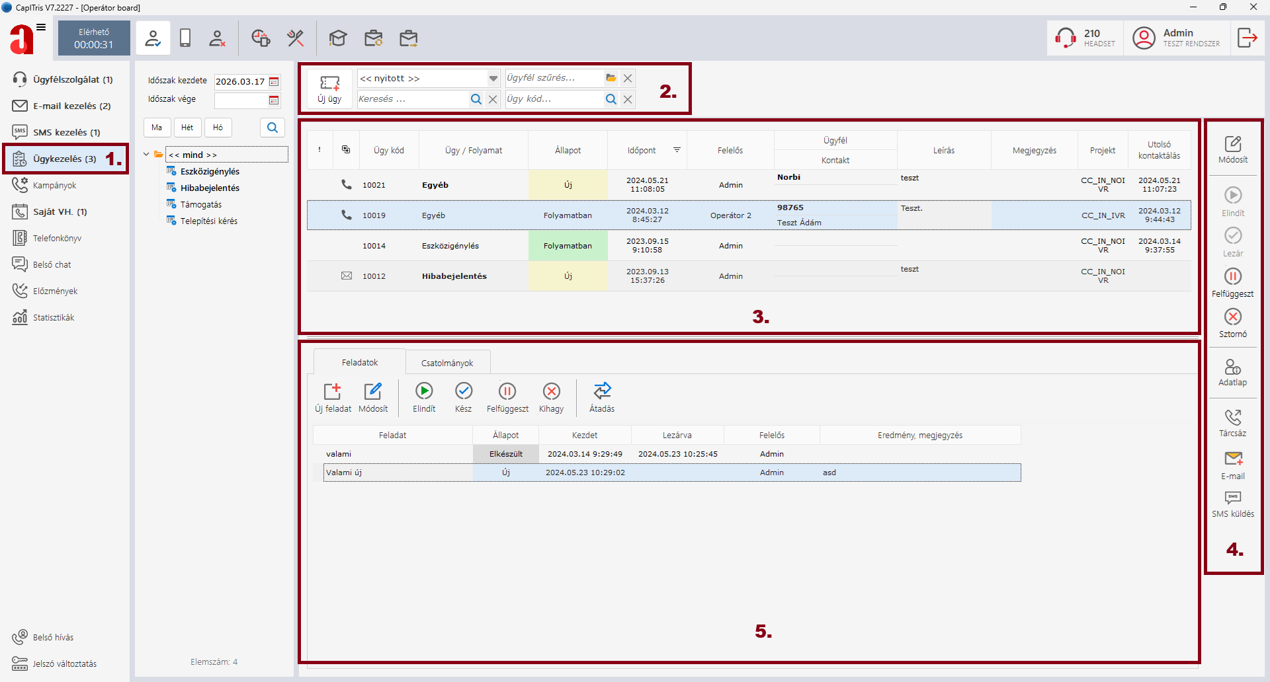
Task: Click the Ma period button
Action: pyautogui.click(x=157, y=128)
